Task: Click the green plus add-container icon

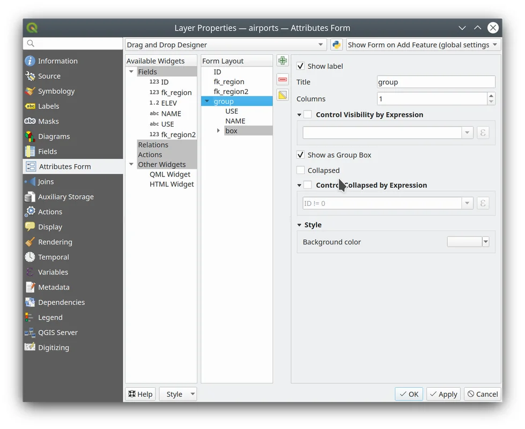Action: point(283,61)
